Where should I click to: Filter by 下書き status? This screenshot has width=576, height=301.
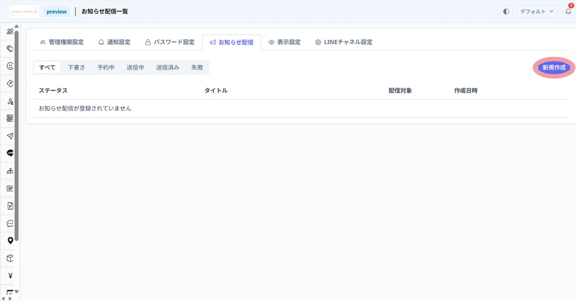(x=76, y=68)
